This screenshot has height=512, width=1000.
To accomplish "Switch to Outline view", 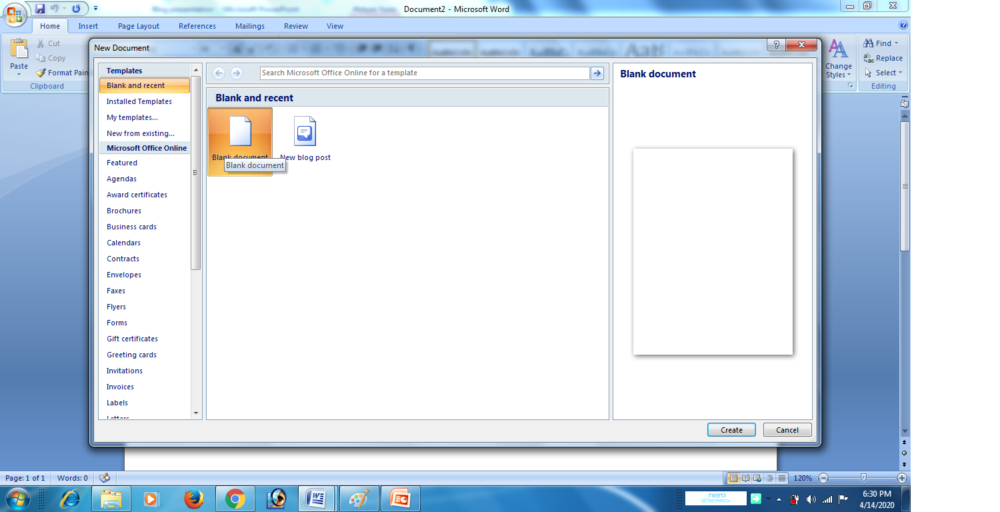I will click(769, 478).
